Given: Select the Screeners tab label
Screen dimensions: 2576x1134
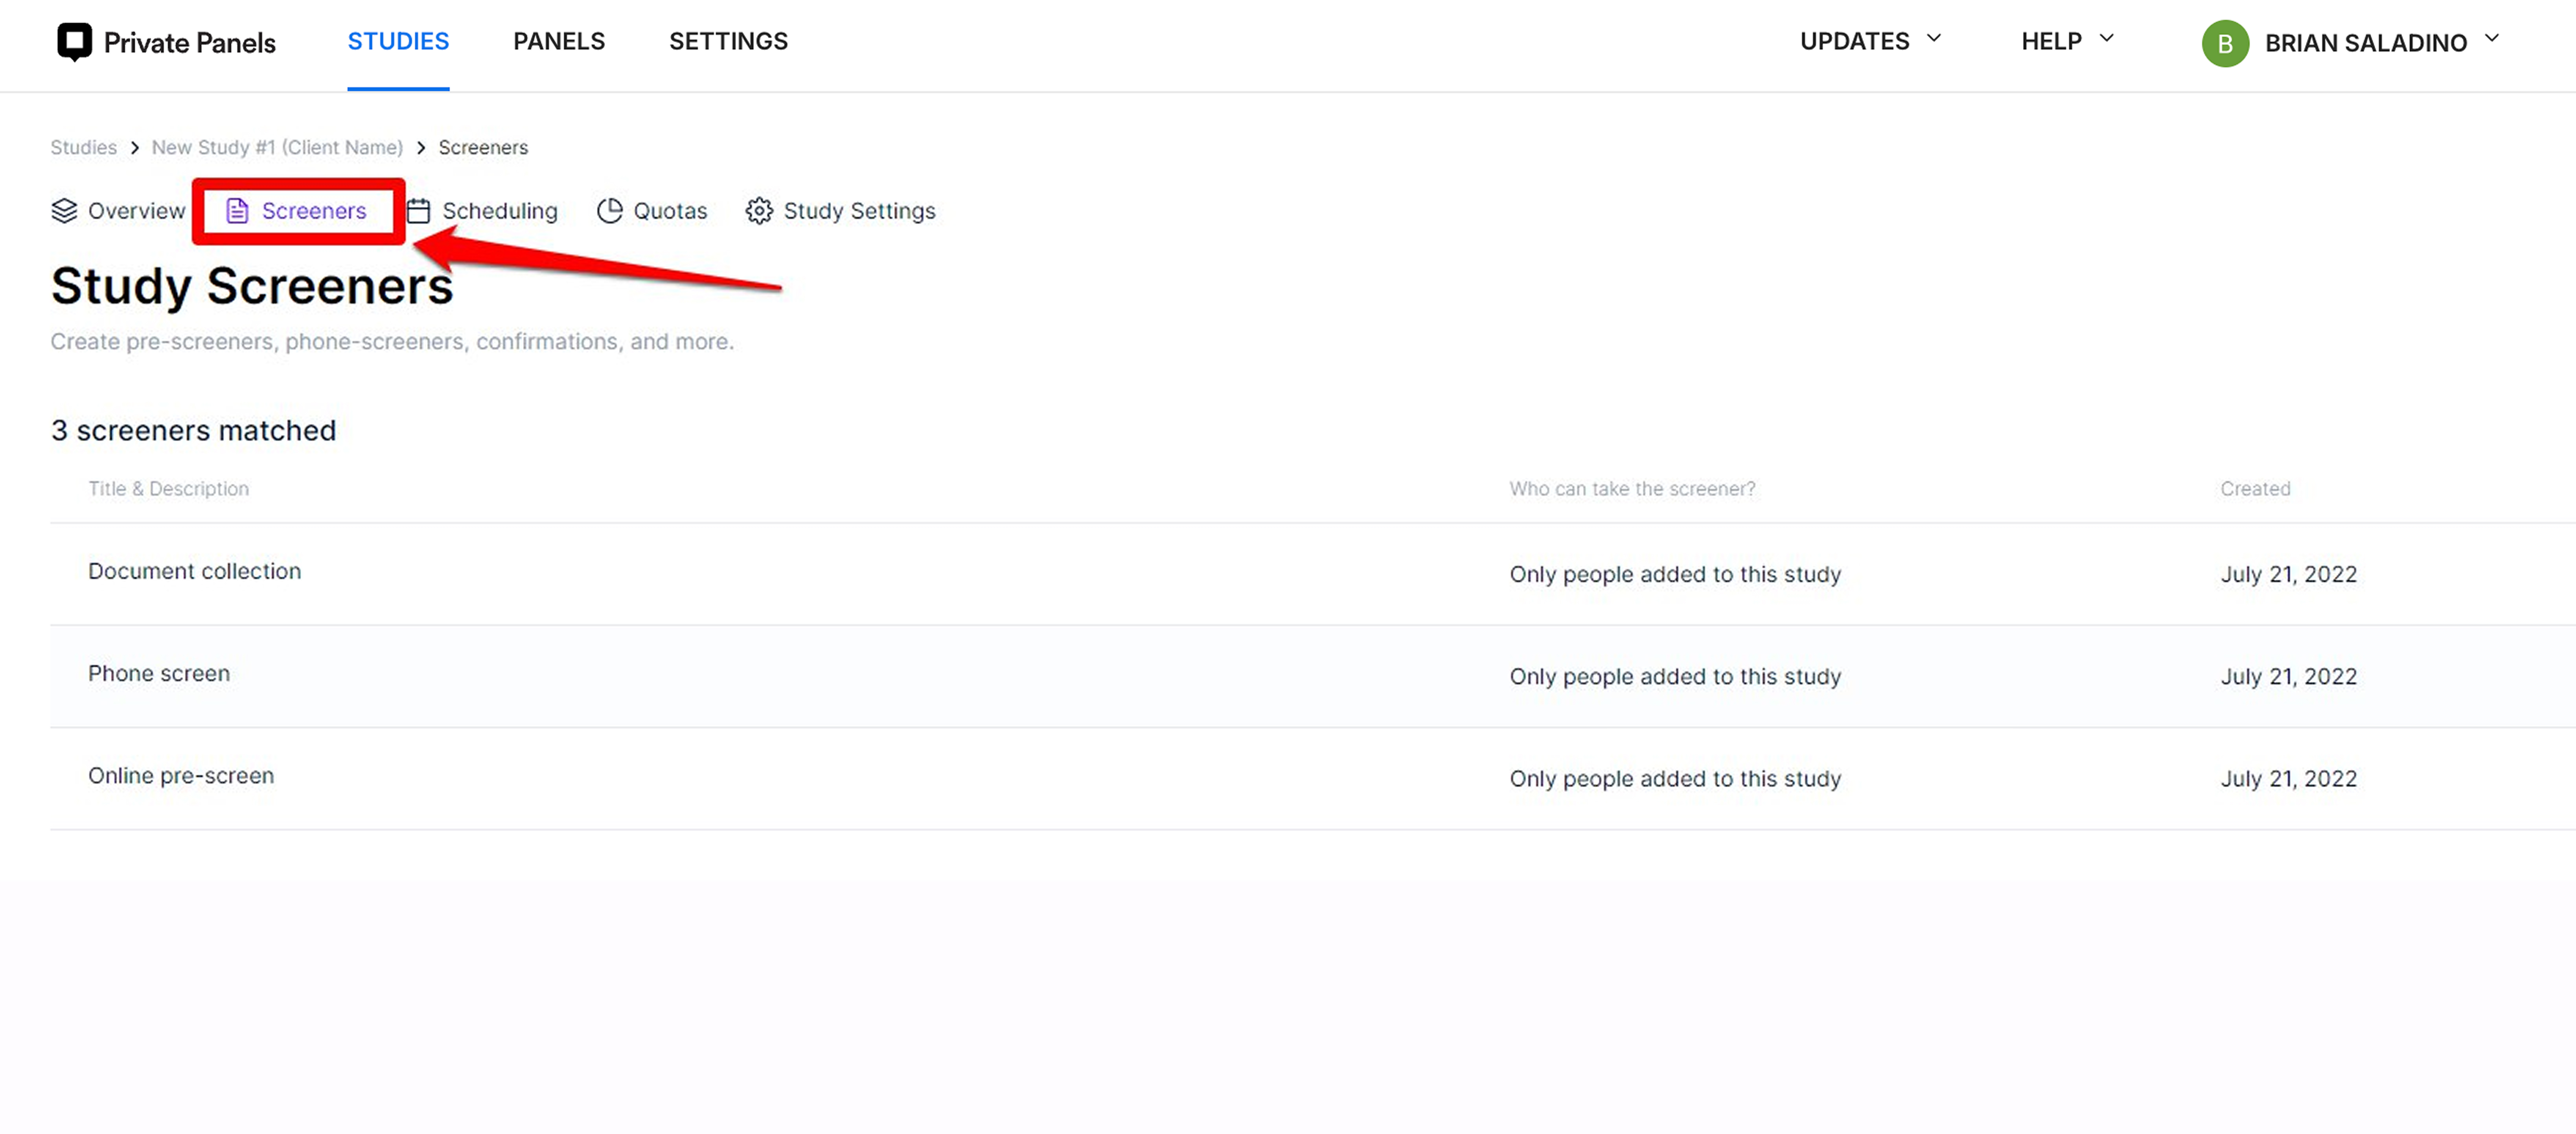Looking at the screenshot, I should (x=314, y=211).
